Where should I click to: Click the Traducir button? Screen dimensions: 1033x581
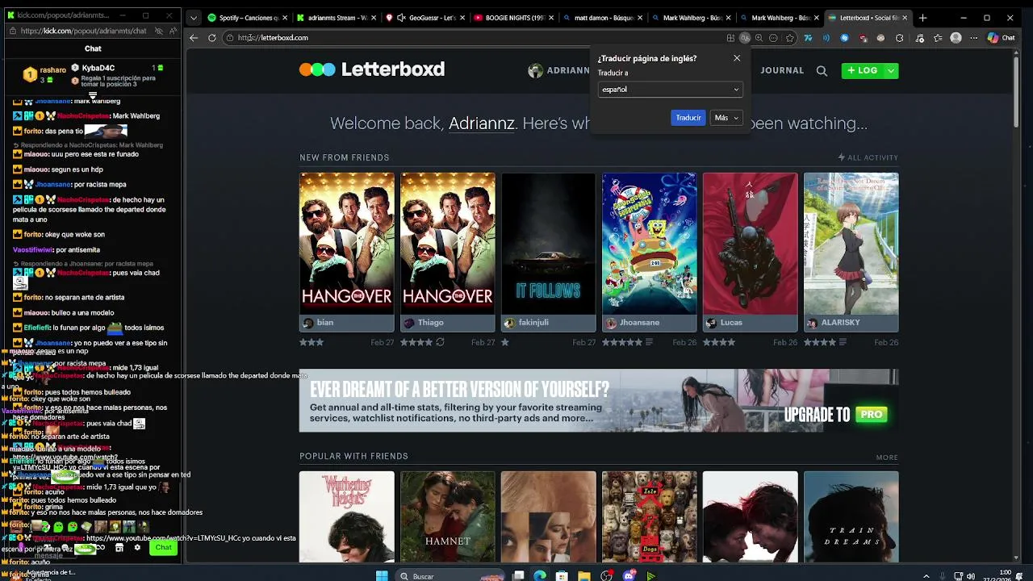pos(688,118)
